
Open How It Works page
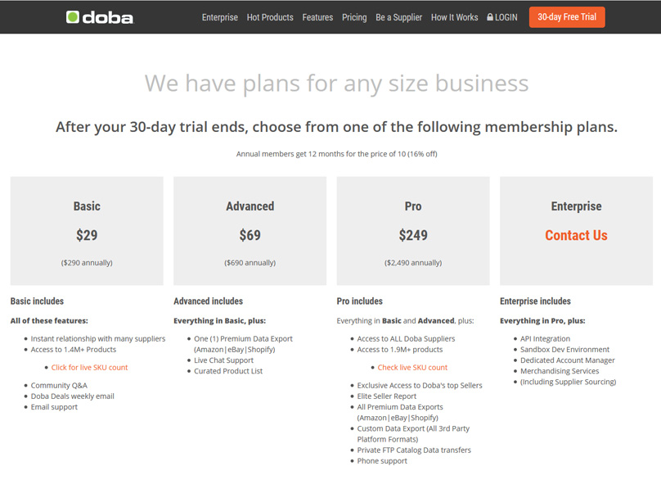click(x=454, y=17)
